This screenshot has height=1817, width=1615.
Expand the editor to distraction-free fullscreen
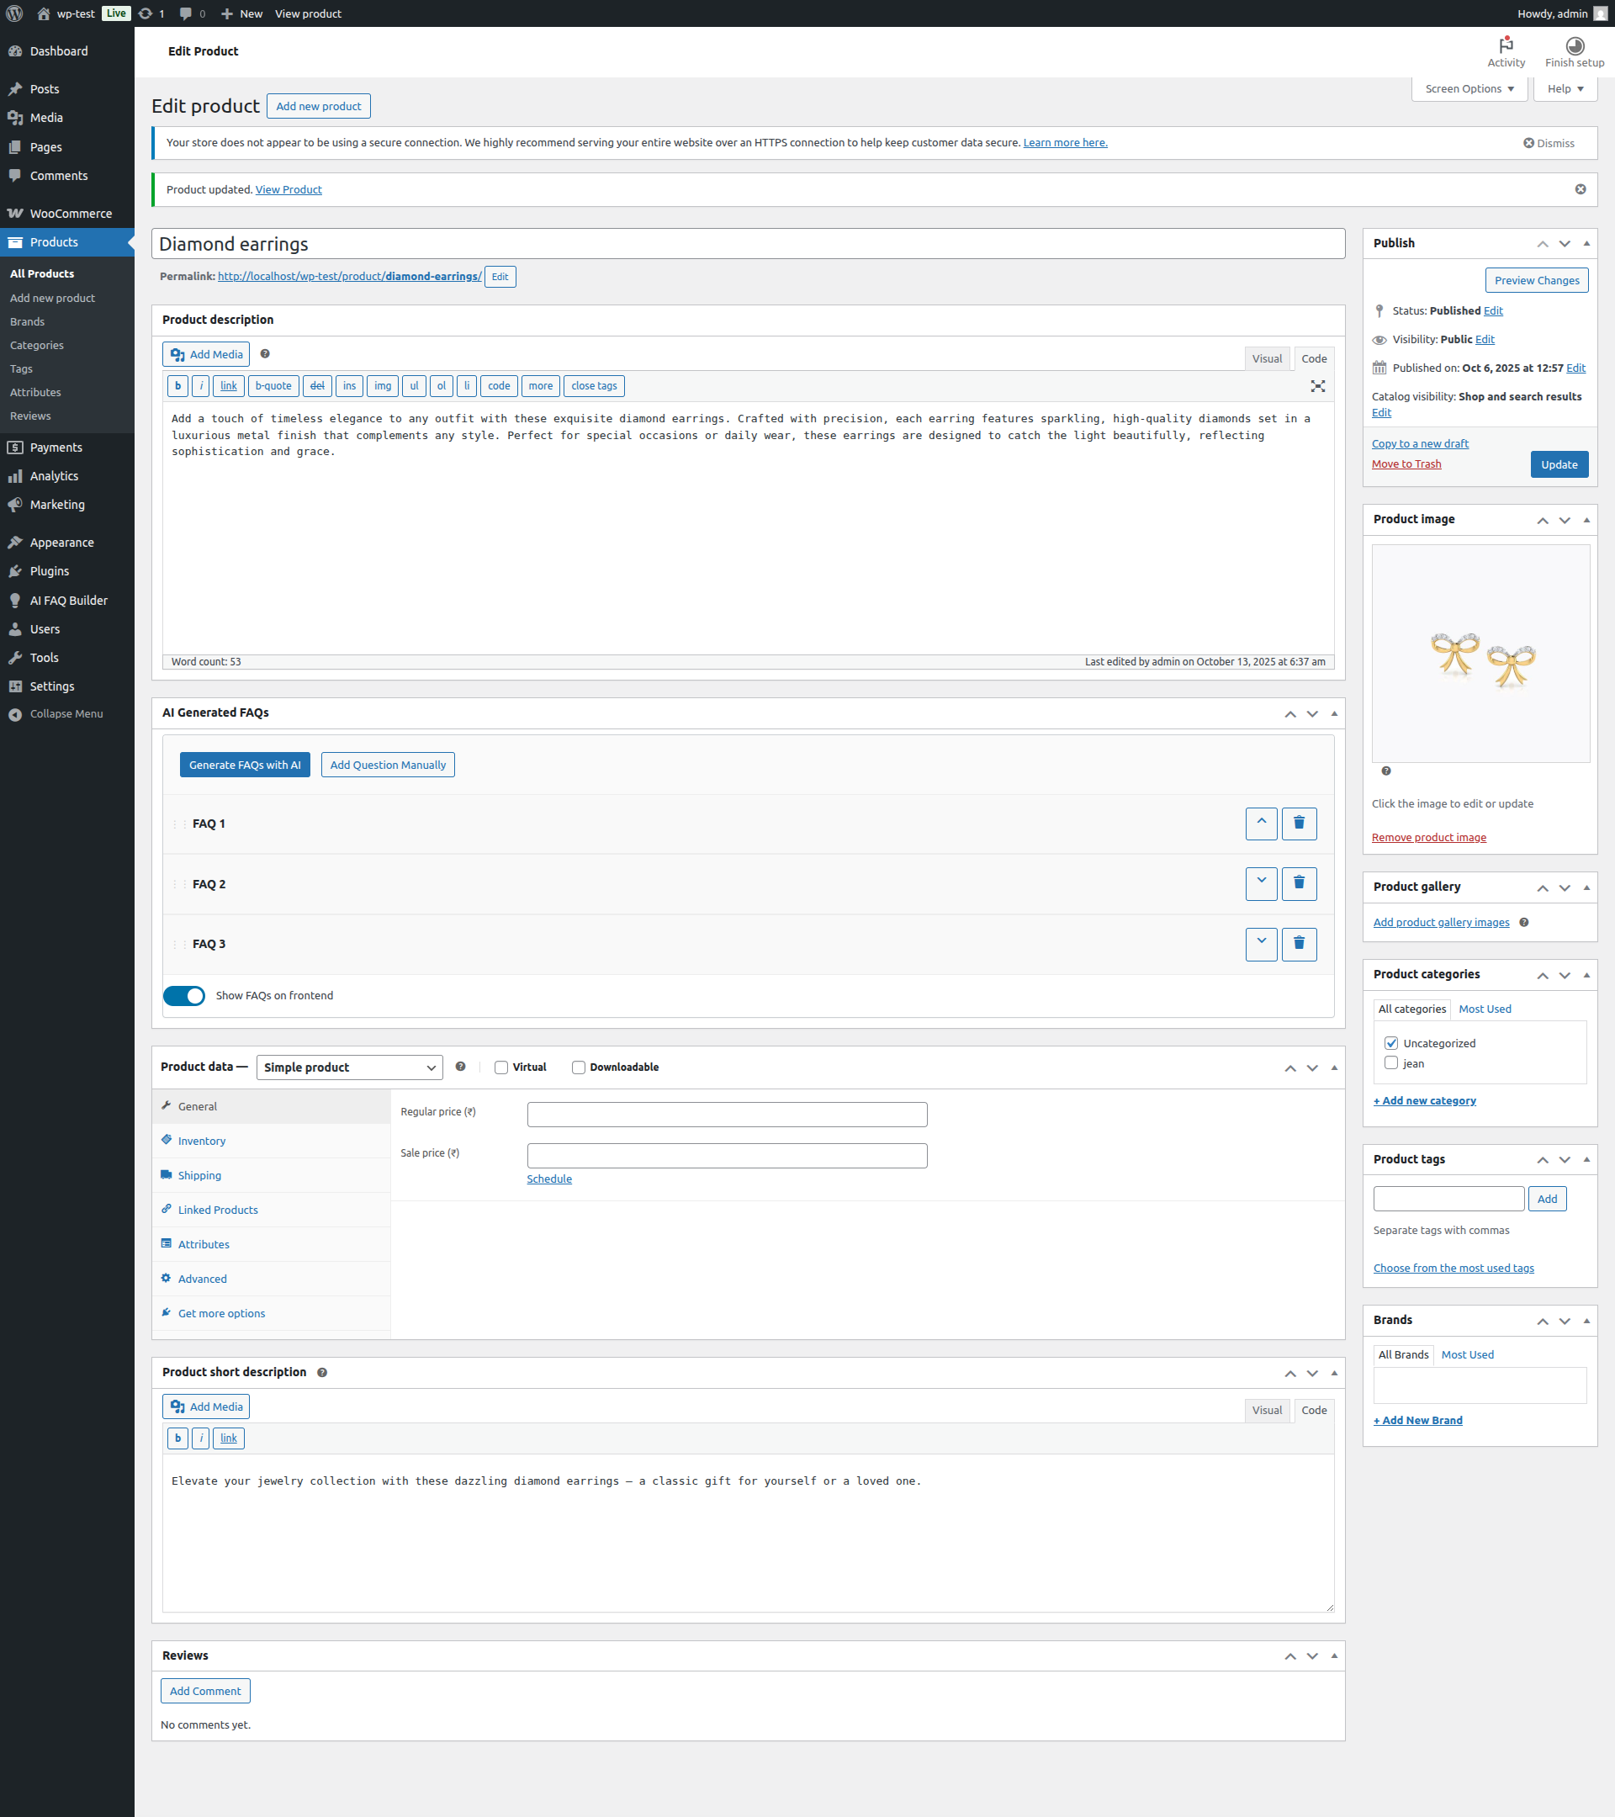tap(1318, 386)
